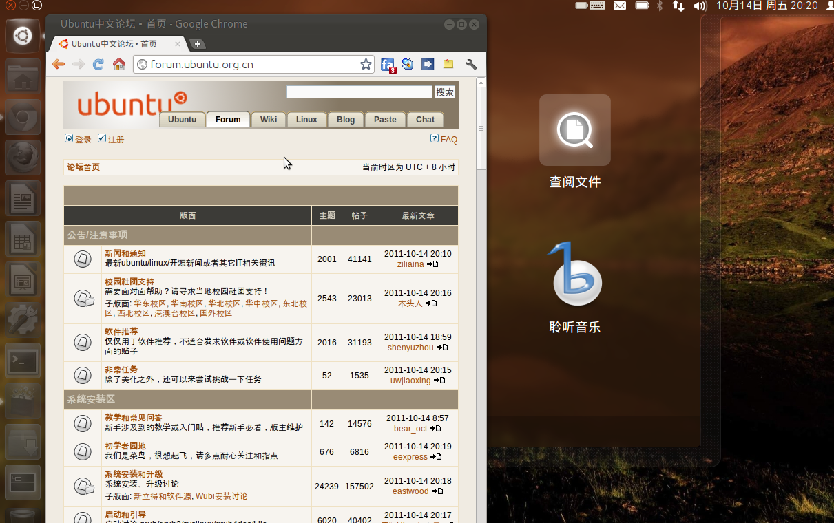Open the extension with the red 3 badge

pyautogui.click(x=388, y=65)
